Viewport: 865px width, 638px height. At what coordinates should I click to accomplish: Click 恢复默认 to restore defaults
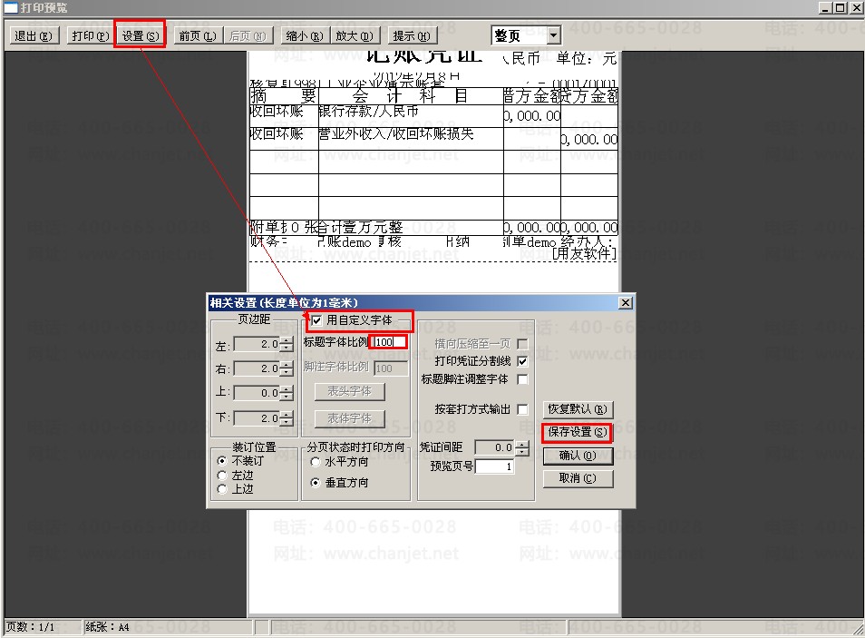(x=578, y=409)
